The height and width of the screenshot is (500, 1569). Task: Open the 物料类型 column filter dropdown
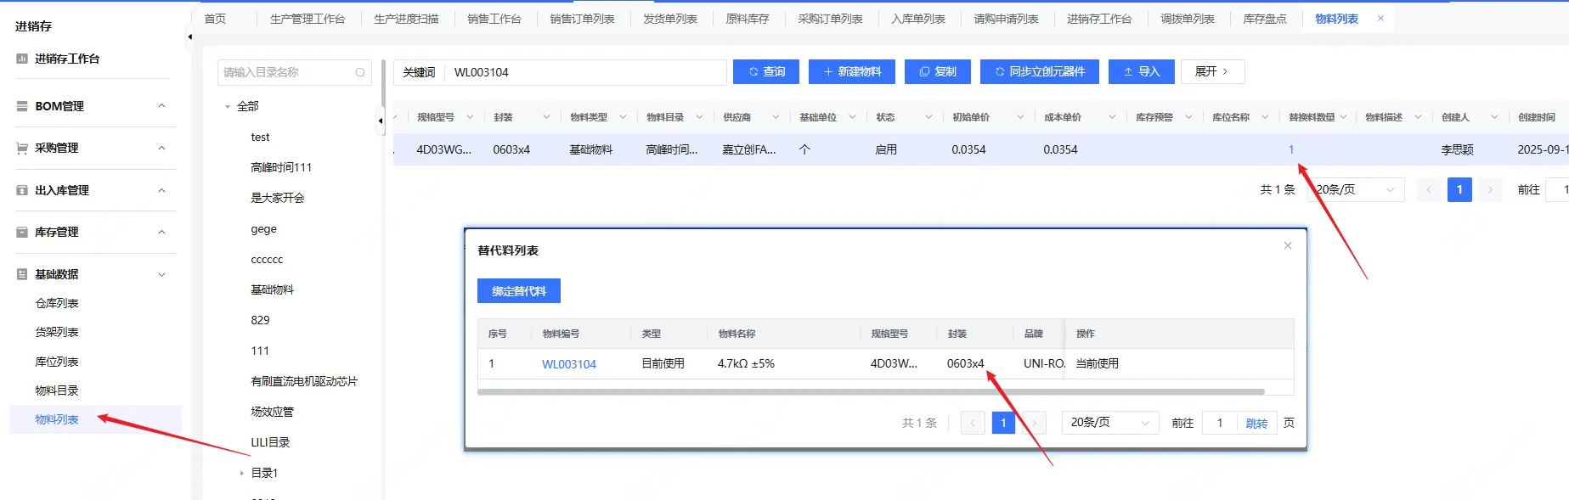click(623, 117)
